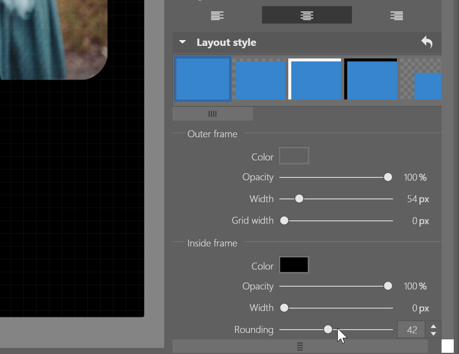Select center text alignment icon
This screenshot has width=459, height=354.
point(307,15)
